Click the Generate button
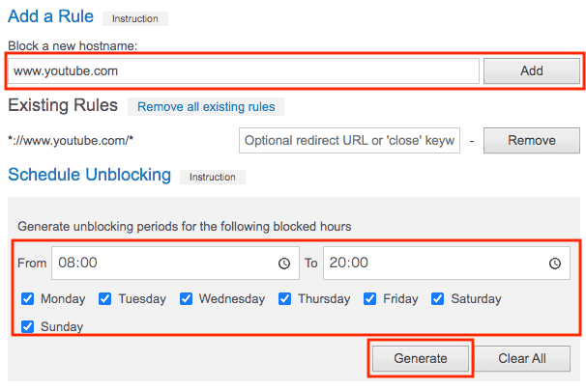586x389 pixels. point(421,358)
